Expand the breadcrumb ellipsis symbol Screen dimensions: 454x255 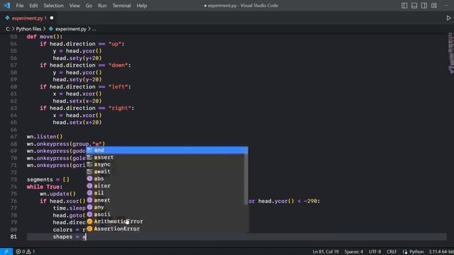pyautogui.click(x=94, y=29)
